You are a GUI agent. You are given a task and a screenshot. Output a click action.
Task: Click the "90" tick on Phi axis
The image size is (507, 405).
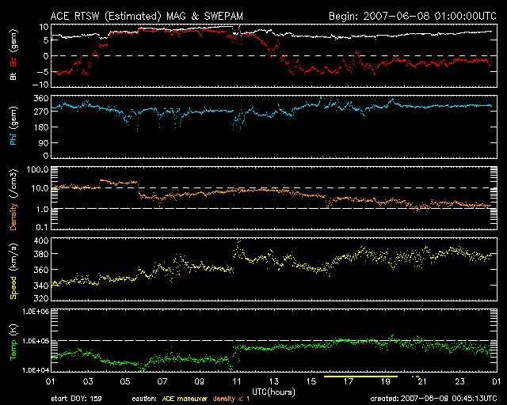point(44,142)
